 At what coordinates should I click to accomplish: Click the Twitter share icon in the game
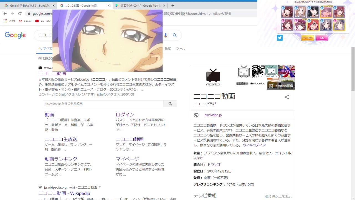point(280,38)
